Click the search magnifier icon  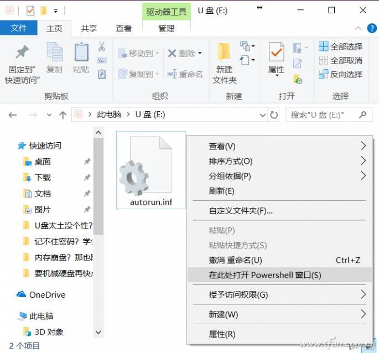[362, 115]
